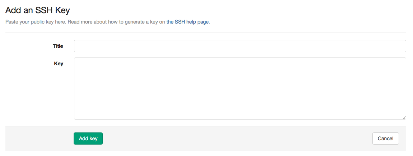Click the Key textarea resize handle
This screenshot has height=156, width=413.
point(404,117)
